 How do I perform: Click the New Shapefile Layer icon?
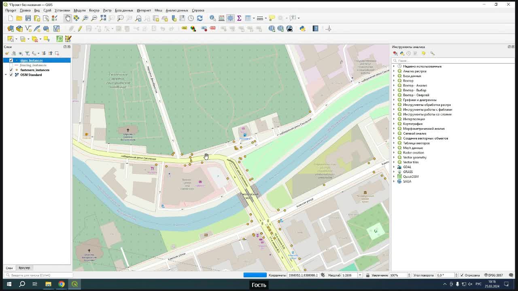(x=28, y=29)
